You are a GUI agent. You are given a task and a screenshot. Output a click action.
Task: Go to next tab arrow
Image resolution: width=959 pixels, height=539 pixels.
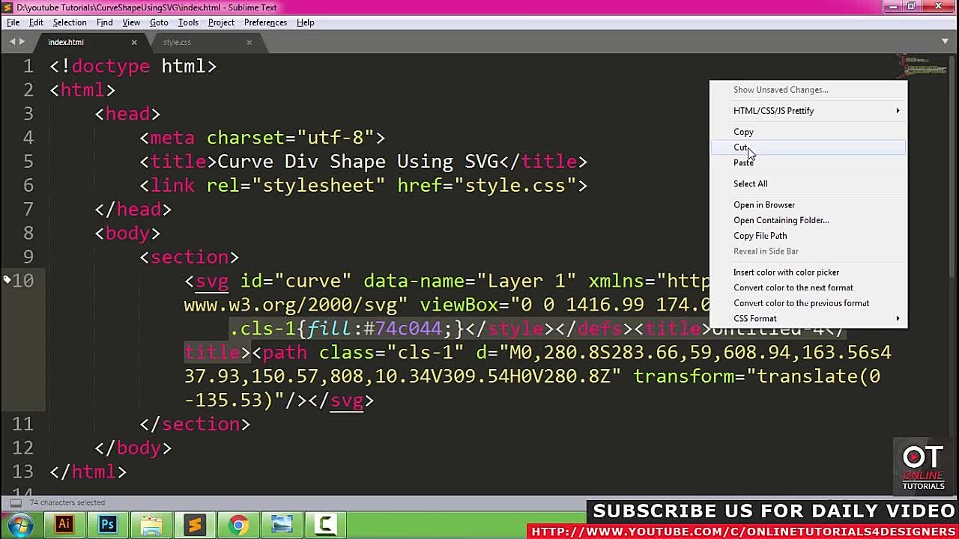[22, 42]
